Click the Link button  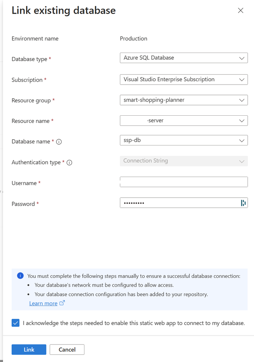click(29, 350)
